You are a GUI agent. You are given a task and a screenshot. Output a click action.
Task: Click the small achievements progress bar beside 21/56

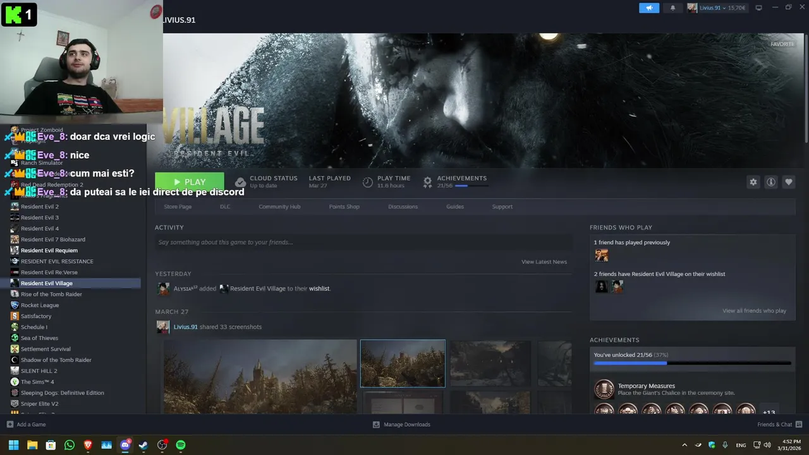[x=471, y=186]
